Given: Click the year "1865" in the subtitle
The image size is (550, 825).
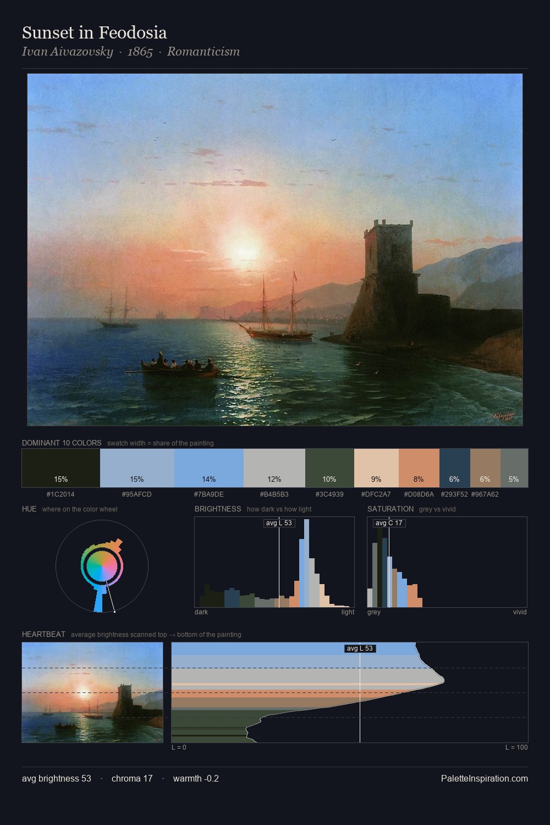Looking at the screenshot, I should 140,52.
